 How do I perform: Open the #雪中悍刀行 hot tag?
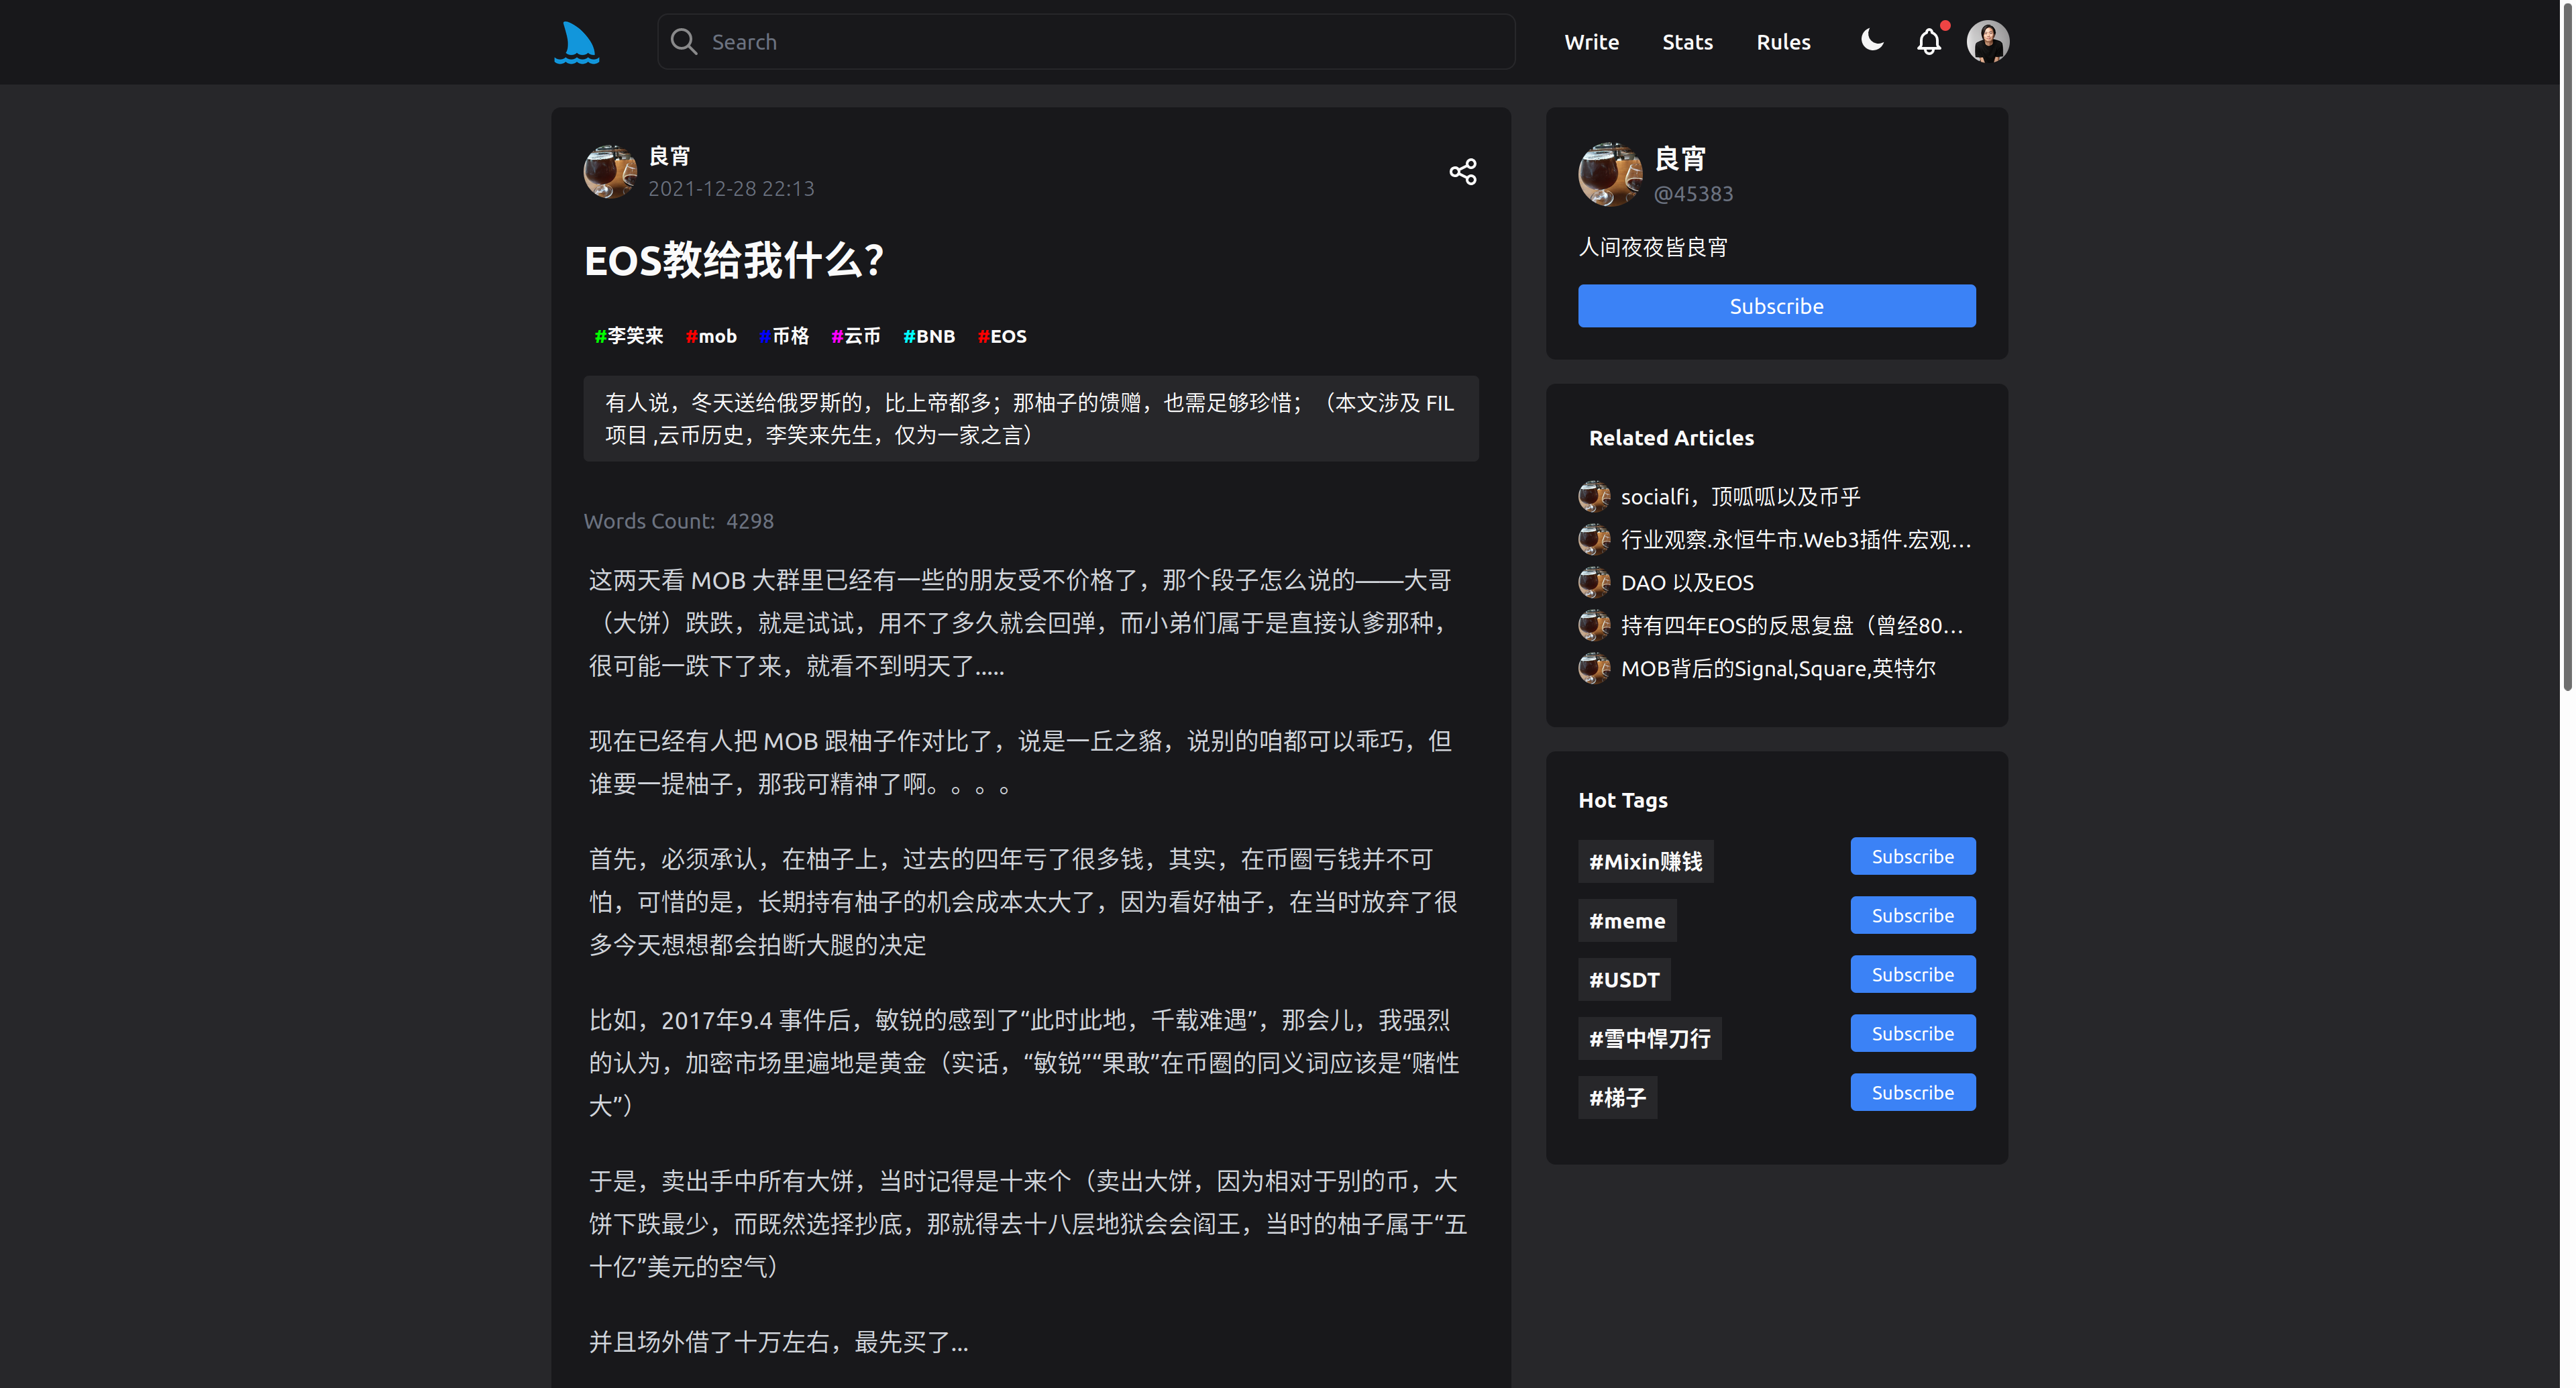(x=1649, y=1039)
